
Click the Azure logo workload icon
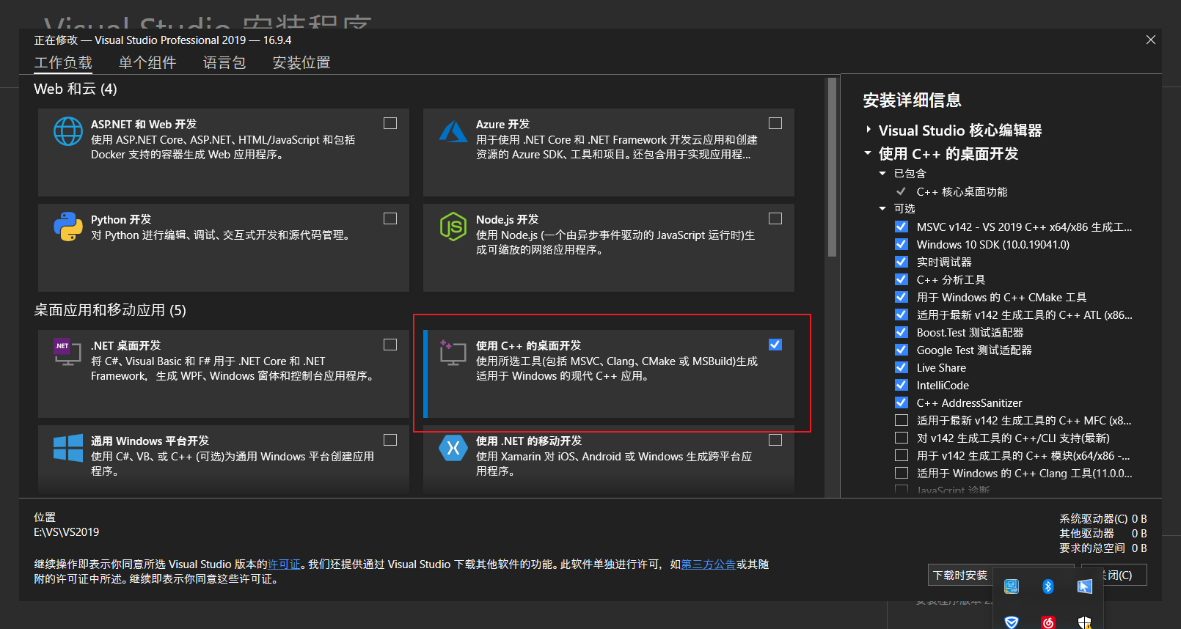pyautogui.click(x=453, y=131)
